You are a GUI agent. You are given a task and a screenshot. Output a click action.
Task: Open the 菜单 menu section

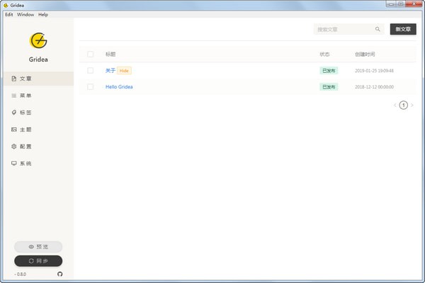tap(22, 96)
